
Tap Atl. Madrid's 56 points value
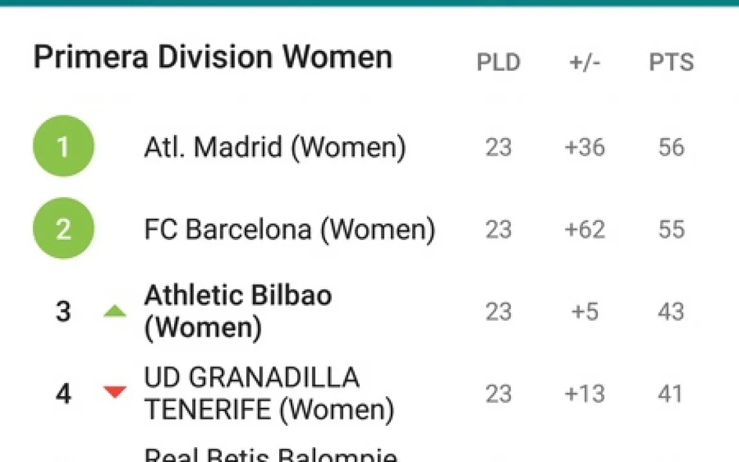click(x=671, y=147)
